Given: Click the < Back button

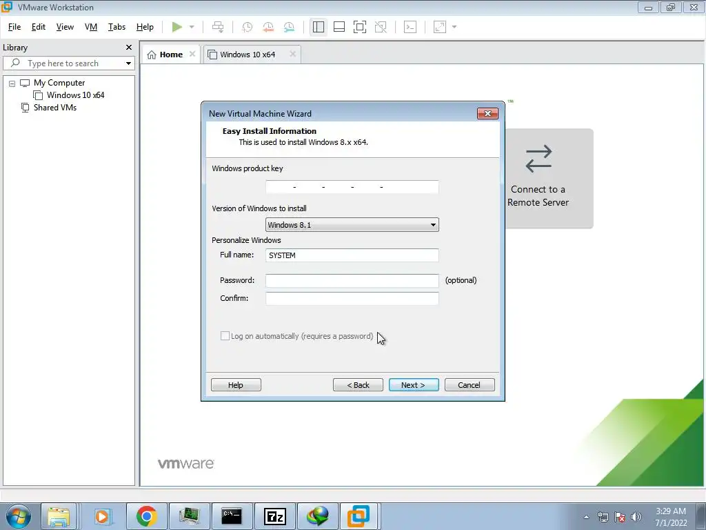Looking at the screenshot, I should point(358,385).
